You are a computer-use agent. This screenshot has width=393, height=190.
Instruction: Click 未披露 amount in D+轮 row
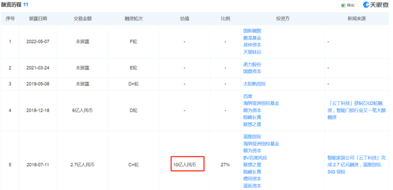pos(83,84)
